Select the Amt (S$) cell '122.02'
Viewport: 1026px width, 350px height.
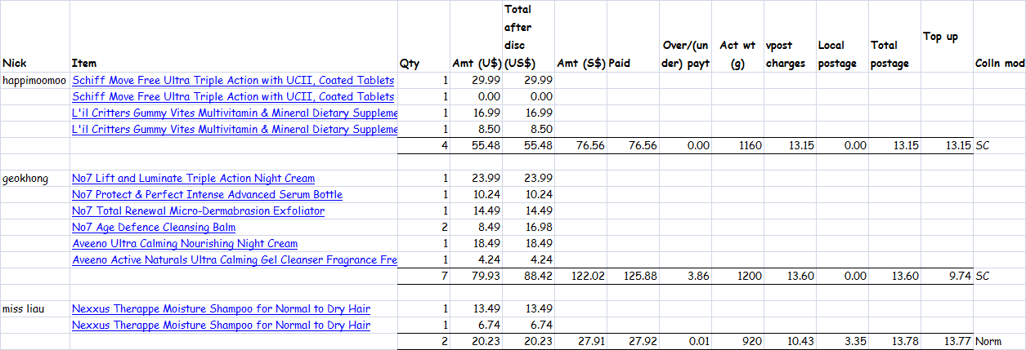tap(580, 277)
